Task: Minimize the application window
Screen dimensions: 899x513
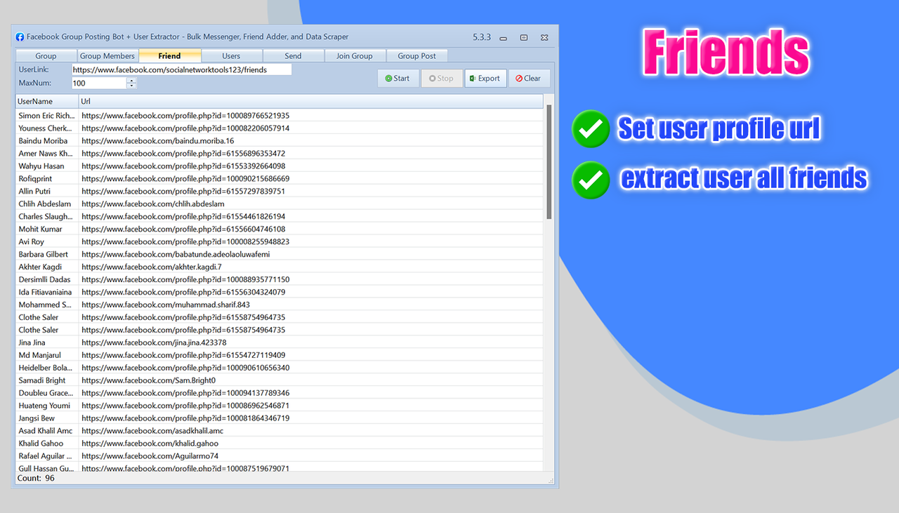Action: (503, 37)
